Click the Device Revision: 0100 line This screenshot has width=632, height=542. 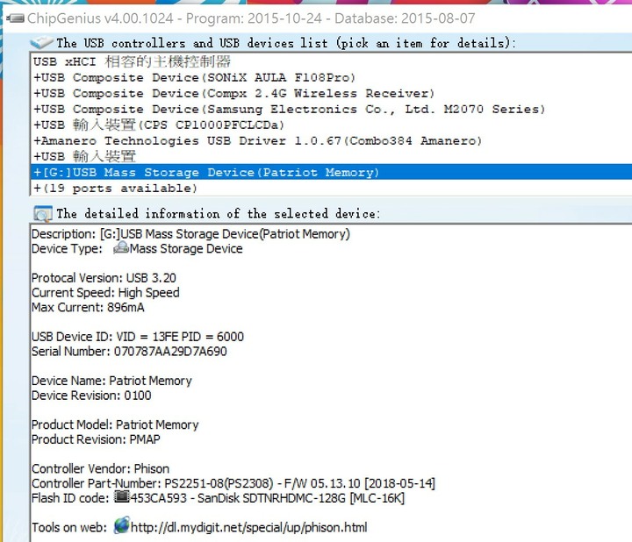click(91, 396)
